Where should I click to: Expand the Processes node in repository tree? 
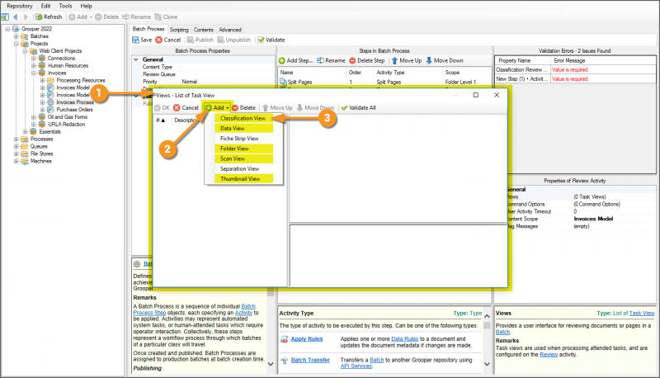coord(15,139)
